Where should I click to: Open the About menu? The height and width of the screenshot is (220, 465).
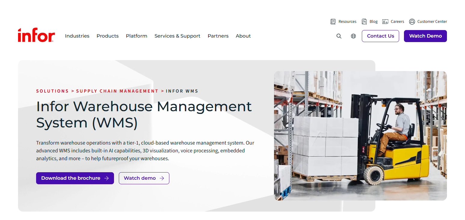coord(243,36)
